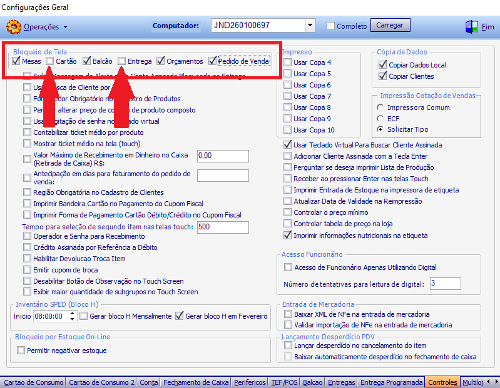Toggle the Completo checkbox
Screen dimensions: 500x388
tap(330, 26)
